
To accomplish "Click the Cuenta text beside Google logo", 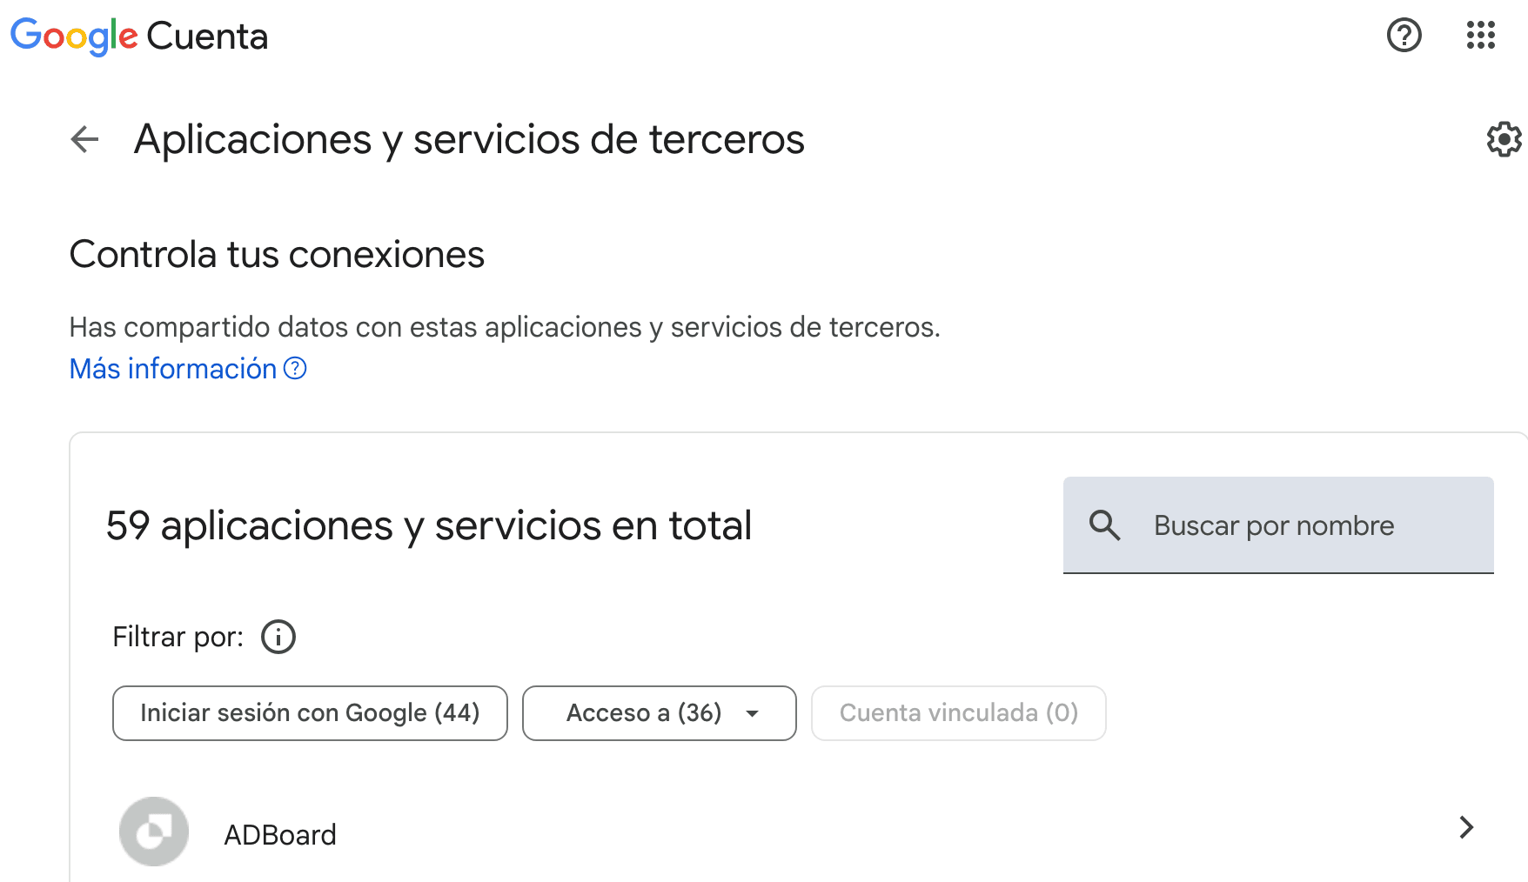I will point(207,37).
